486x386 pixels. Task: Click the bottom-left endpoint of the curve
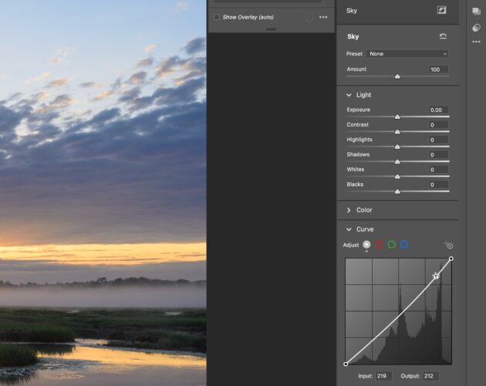pyautogui.click(x=346, y=364)
